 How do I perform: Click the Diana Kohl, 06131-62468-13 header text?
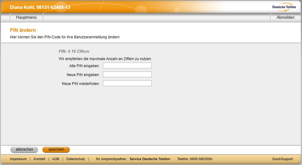pyautogui.click(x=40, y=7)
